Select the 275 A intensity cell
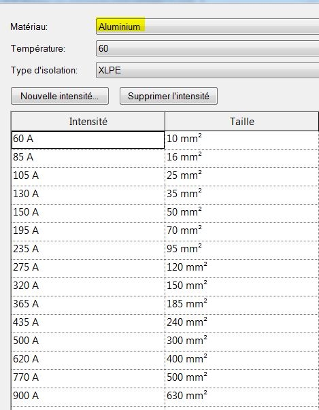Image resolution: width=319 pixels, height=410 pixels. [88, 269]
